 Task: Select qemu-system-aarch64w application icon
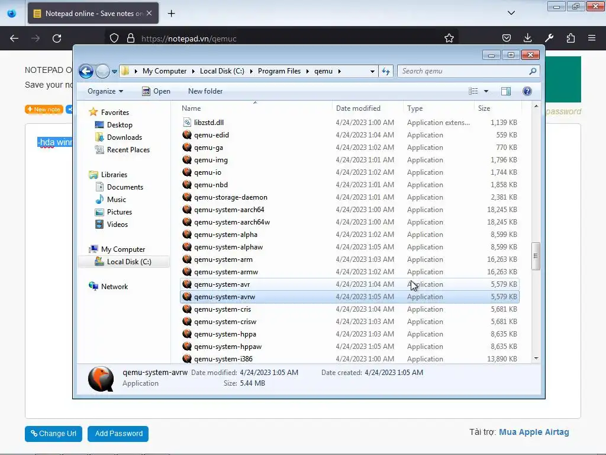pos(187,222)
